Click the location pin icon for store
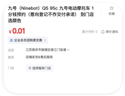The width and height of the screenshot is (125, 96). click(30, 68)
